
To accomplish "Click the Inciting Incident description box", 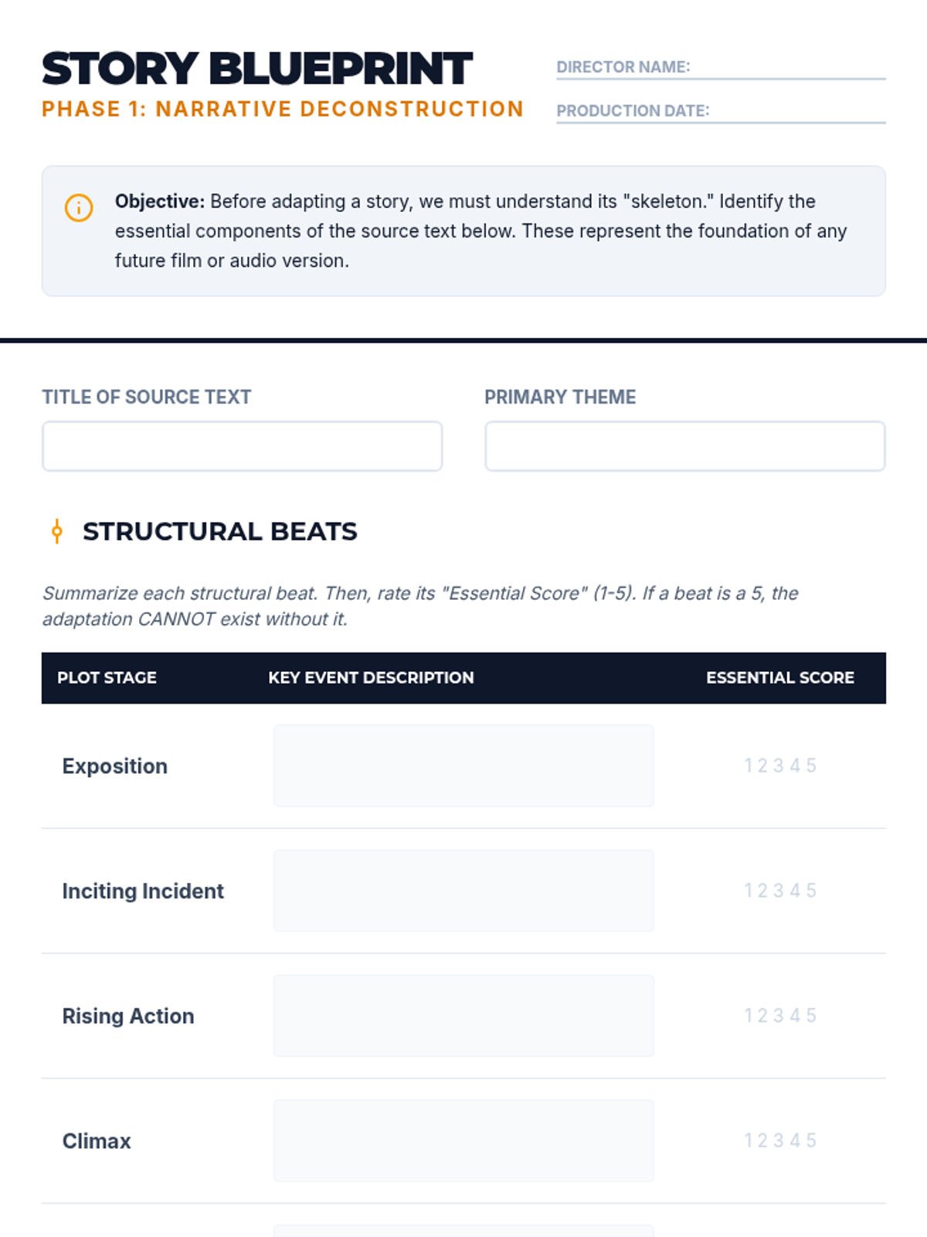I will point(463,891).
